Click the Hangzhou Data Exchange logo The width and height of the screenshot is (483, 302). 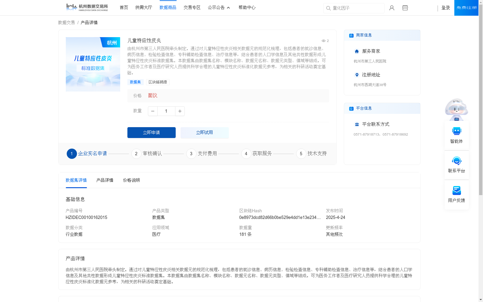[x=87, y=8]
